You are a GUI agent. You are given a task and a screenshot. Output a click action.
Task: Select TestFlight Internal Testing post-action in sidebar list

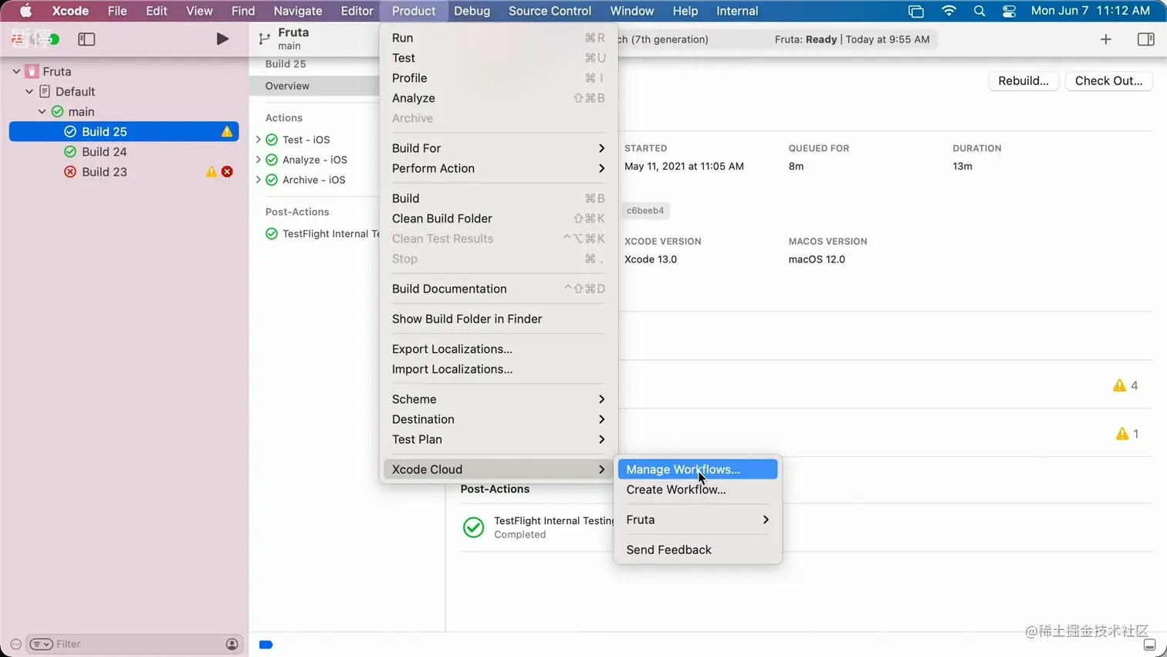[322, 234]
